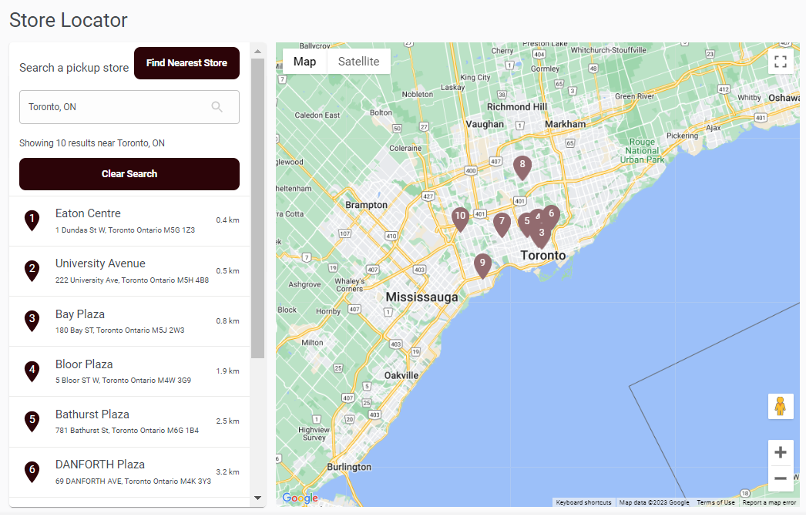Open the DANFORTH Plaza store entry
This screenshot has height=520, width=806.
point(129,472)
